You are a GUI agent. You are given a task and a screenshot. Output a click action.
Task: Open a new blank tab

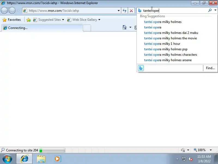[87, 28]
